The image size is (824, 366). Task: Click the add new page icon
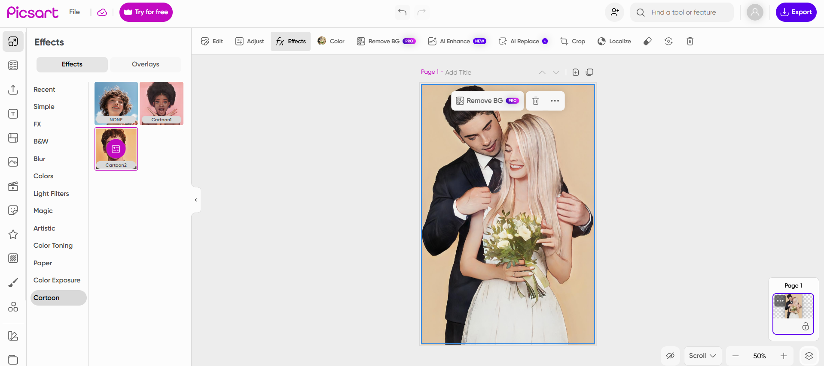point(576,72)
